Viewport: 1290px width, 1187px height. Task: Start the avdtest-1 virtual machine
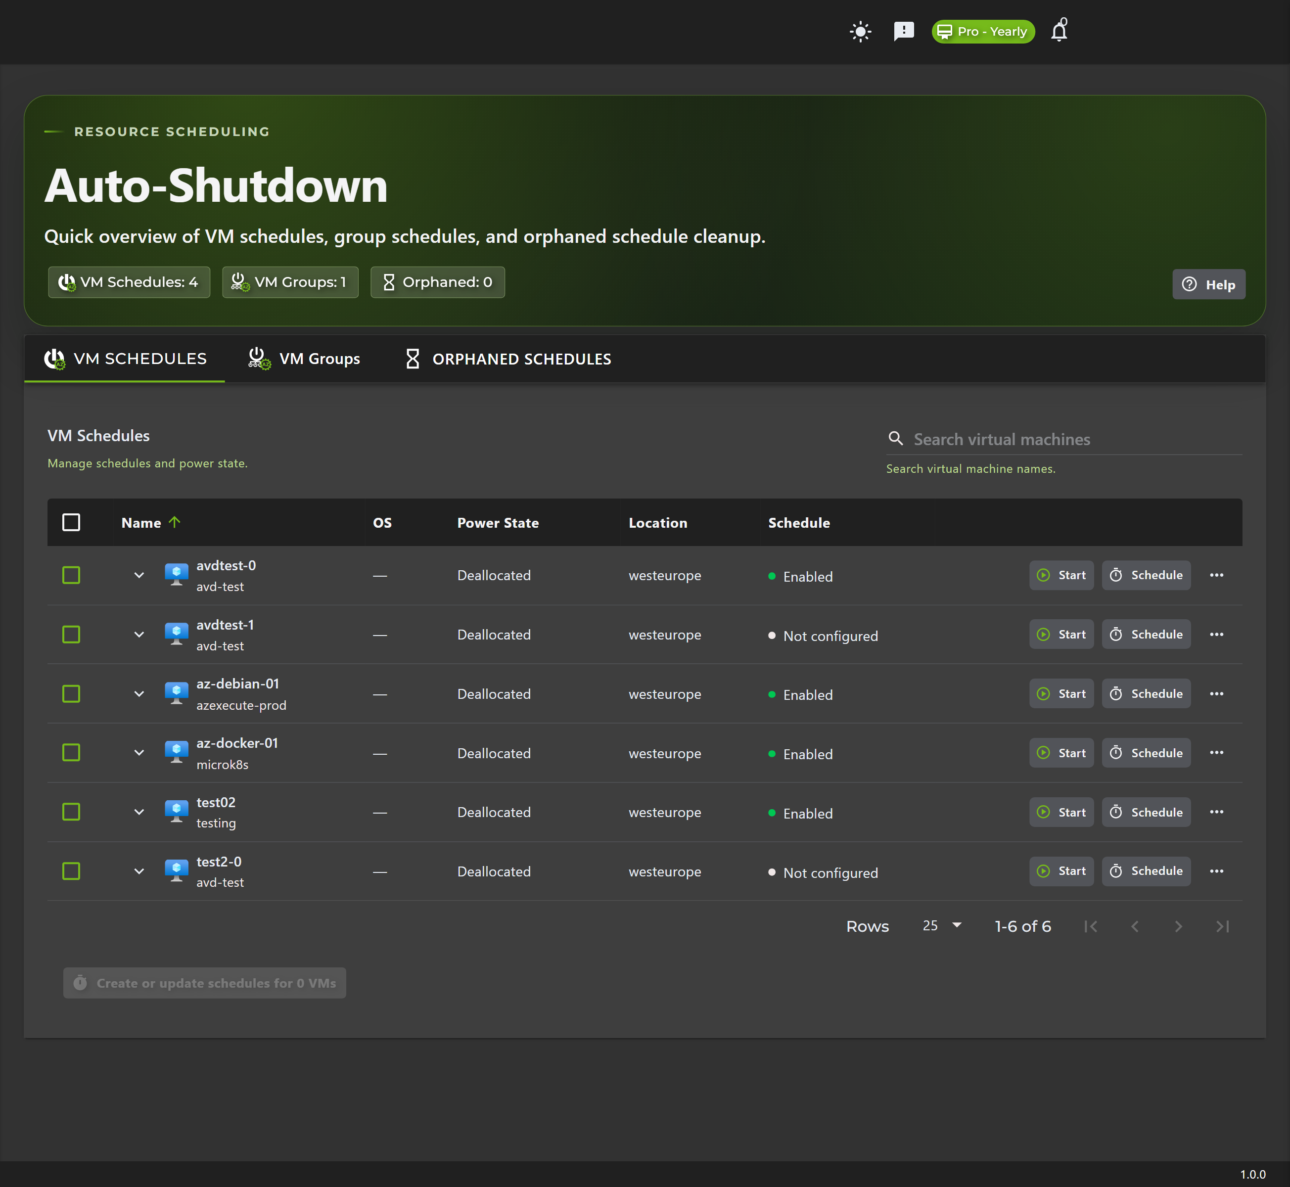[x=1061, y=634]
